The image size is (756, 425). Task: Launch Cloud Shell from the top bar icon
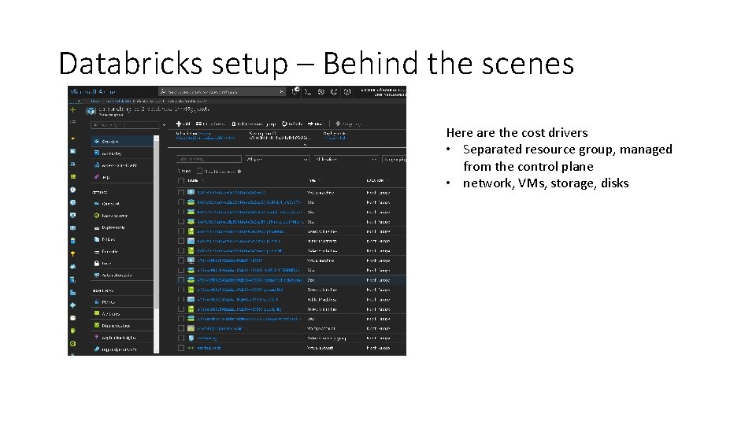click(308, 91)
